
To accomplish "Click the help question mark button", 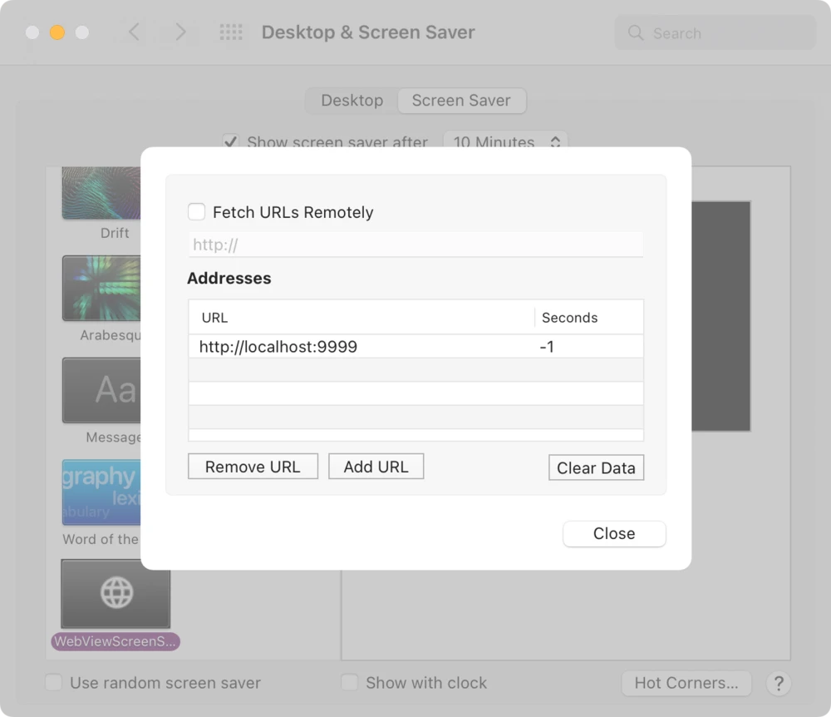I will tap(778, 683).
